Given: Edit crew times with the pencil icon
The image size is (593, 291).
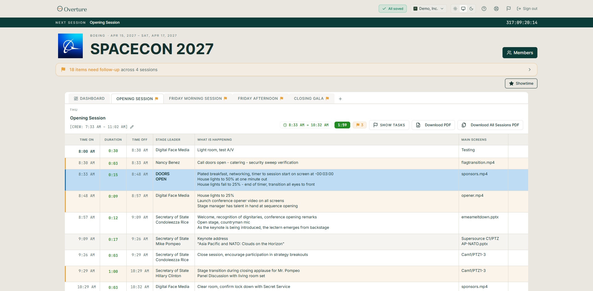Looking at the screenshot, I should pos(132,127).
